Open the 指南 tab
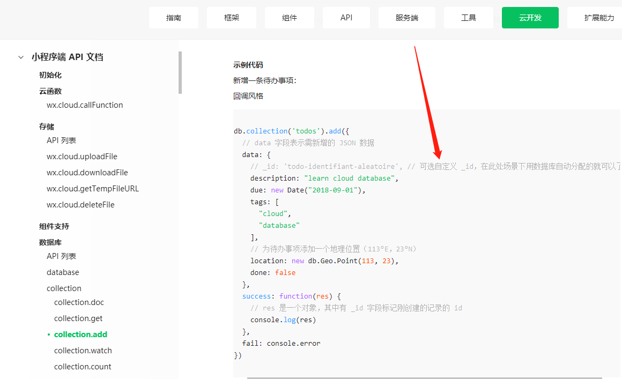The width and height of the screenshot is (622, 379). coord(174,18)
